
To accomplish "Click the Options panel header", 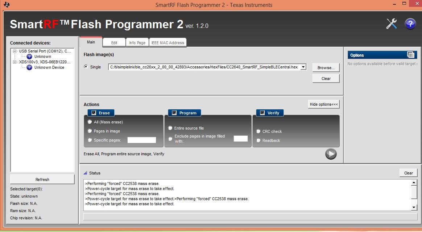I will (x=382, y=55).
